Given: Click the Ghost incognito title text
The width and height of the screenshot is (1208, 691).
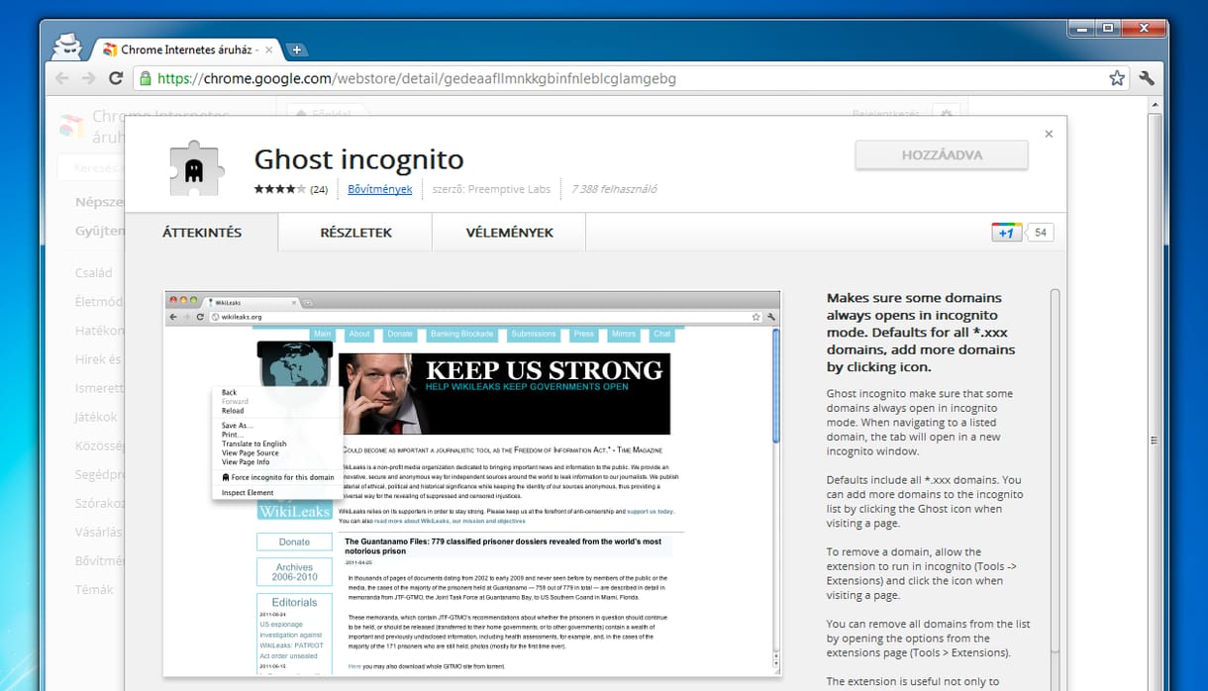Looking at the screenshot, I should 358,159.
